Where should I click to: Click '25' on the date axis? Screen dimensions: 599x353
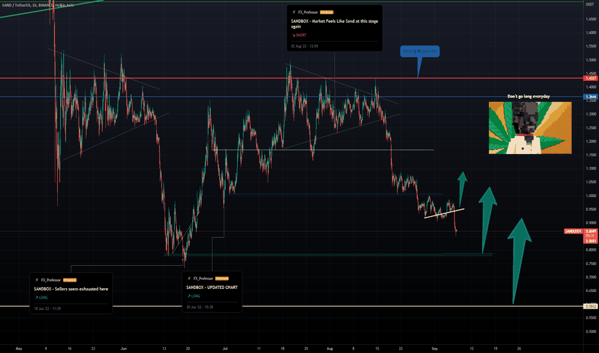tap(306, 349)
